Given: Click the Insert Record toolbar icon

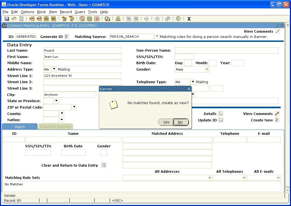Looking at the screenshot, I should [x=32, y=19].
